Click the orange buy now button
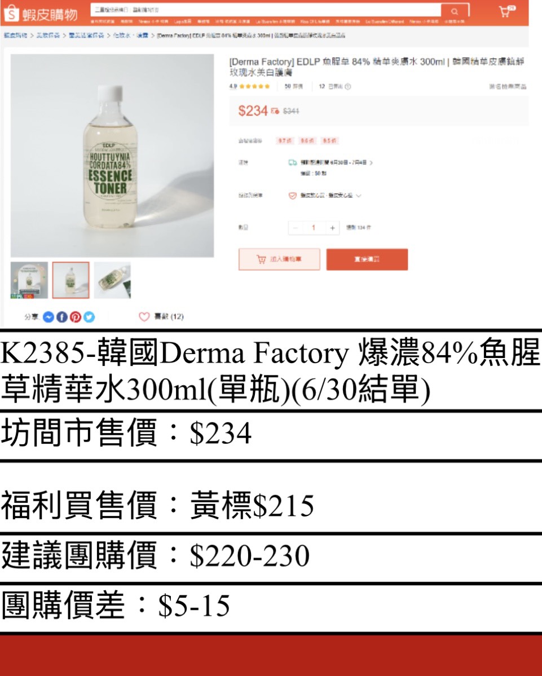This screenshot has width=542, height=676. [x=367, y=259]
